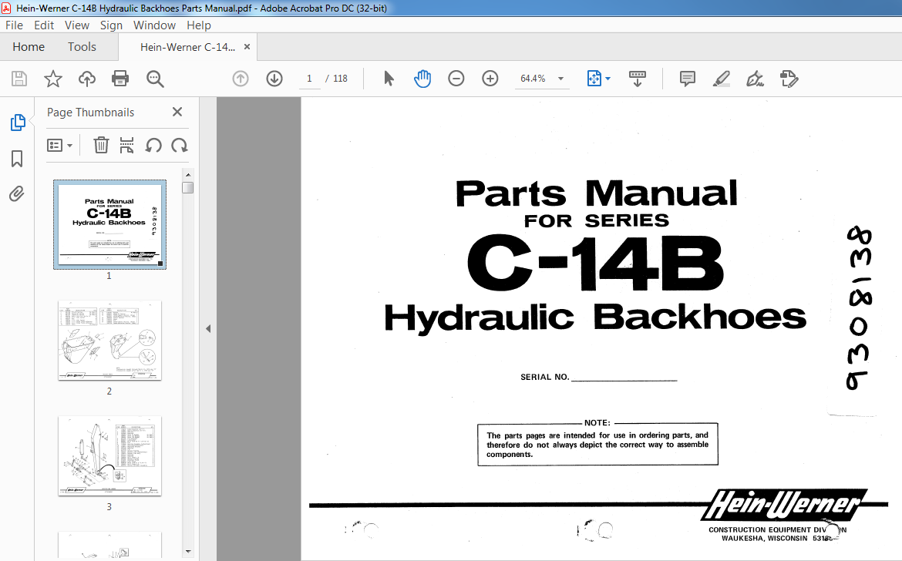Open the Edit menu
This screenshot has width=902, height=561.
pyautogui.click(x=44, y=25)
